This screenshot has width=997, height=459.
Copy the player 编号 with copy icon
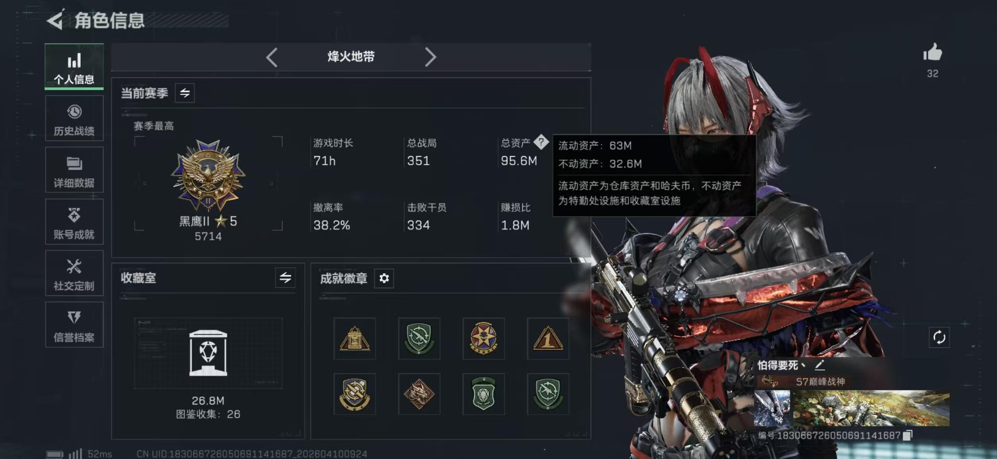click(907, 436)
